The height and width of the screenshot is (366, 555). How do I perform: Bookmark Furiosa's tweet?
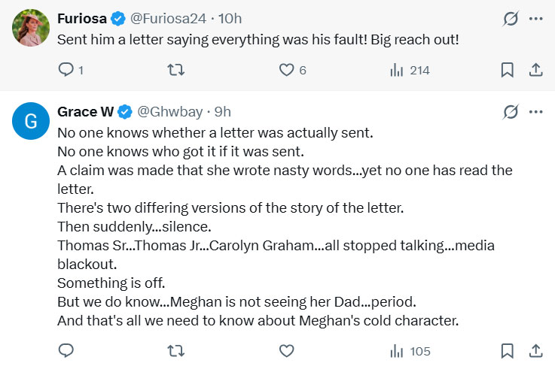click(x=508, y=70)
